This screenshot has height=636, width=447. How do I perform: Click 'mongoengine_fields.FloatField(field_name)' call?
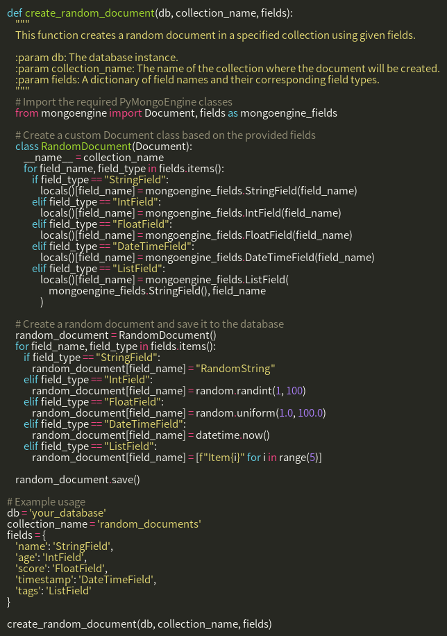click(248, 235)
